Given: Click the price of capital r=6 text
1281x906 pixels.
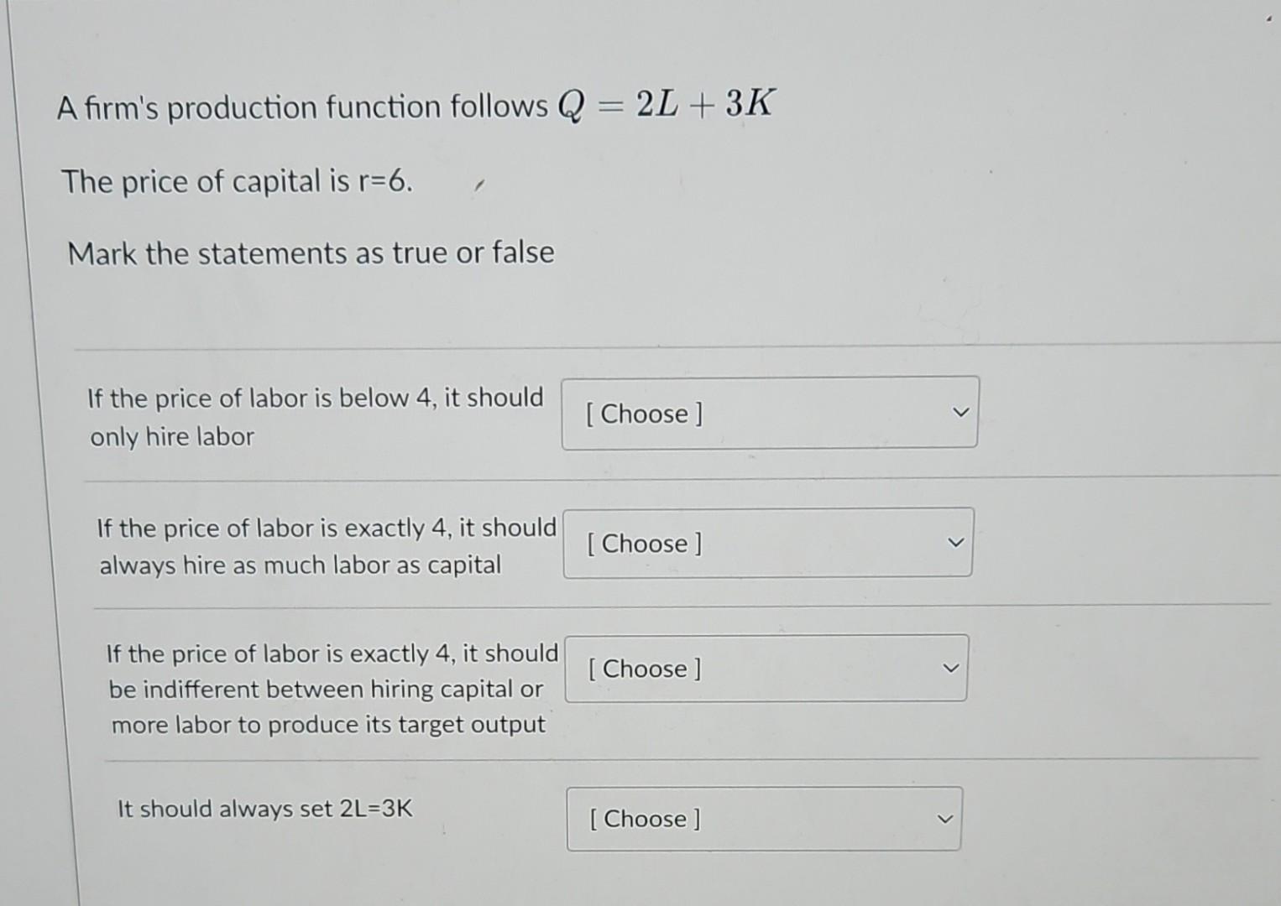Looking at the screenshot, I should pos(237,181).
